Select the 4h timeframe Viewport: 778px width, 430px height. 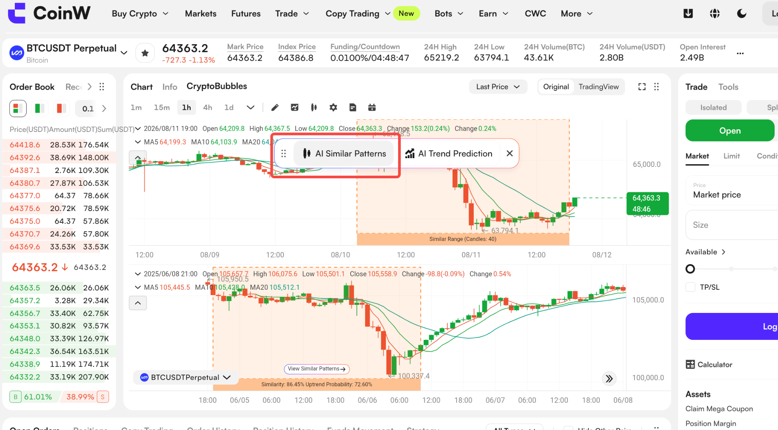pyautogui.click(x=207, y=108)
